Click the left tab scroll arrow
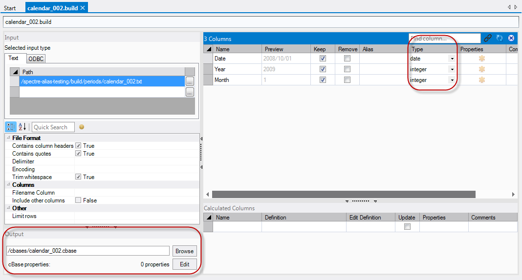The image size is (522, 280). pos(509,7)
